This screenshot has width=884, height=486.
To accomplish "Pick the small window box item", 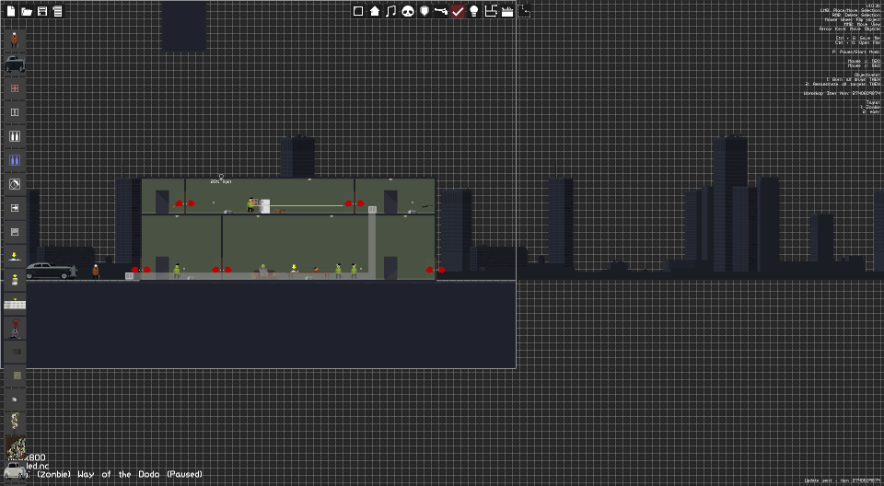I will 15,232.
